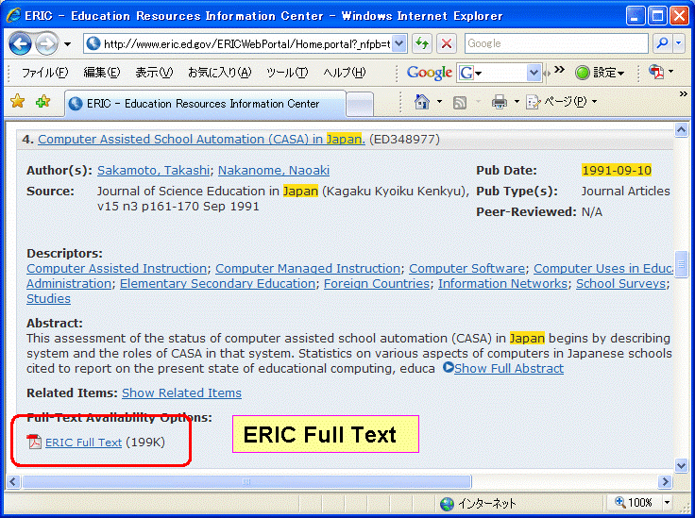The height and width of the screenshot is (518, 695).
Task: Open search provider options dropdown
Action: [x=679, y=43]
